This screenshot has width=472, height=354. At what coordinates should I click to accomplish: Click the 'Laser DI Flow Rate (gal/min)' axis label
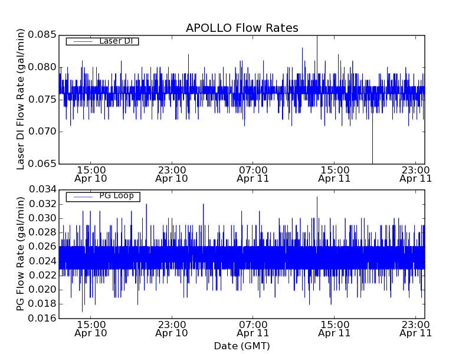point(20,99)
